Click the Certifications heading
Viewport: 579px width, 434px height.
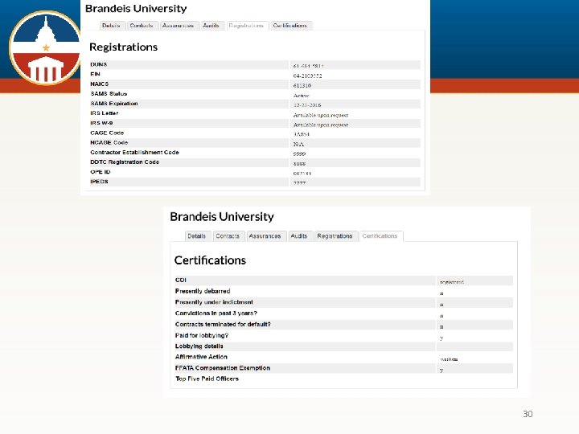[210, 260]
